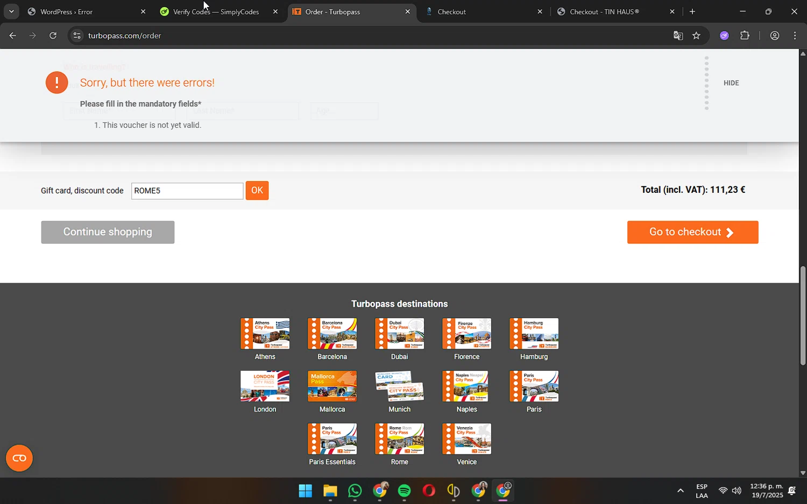This screenshot has width=807, height=504.
Task: Open the notifications bell icon
Action: (x=792, y=491)
